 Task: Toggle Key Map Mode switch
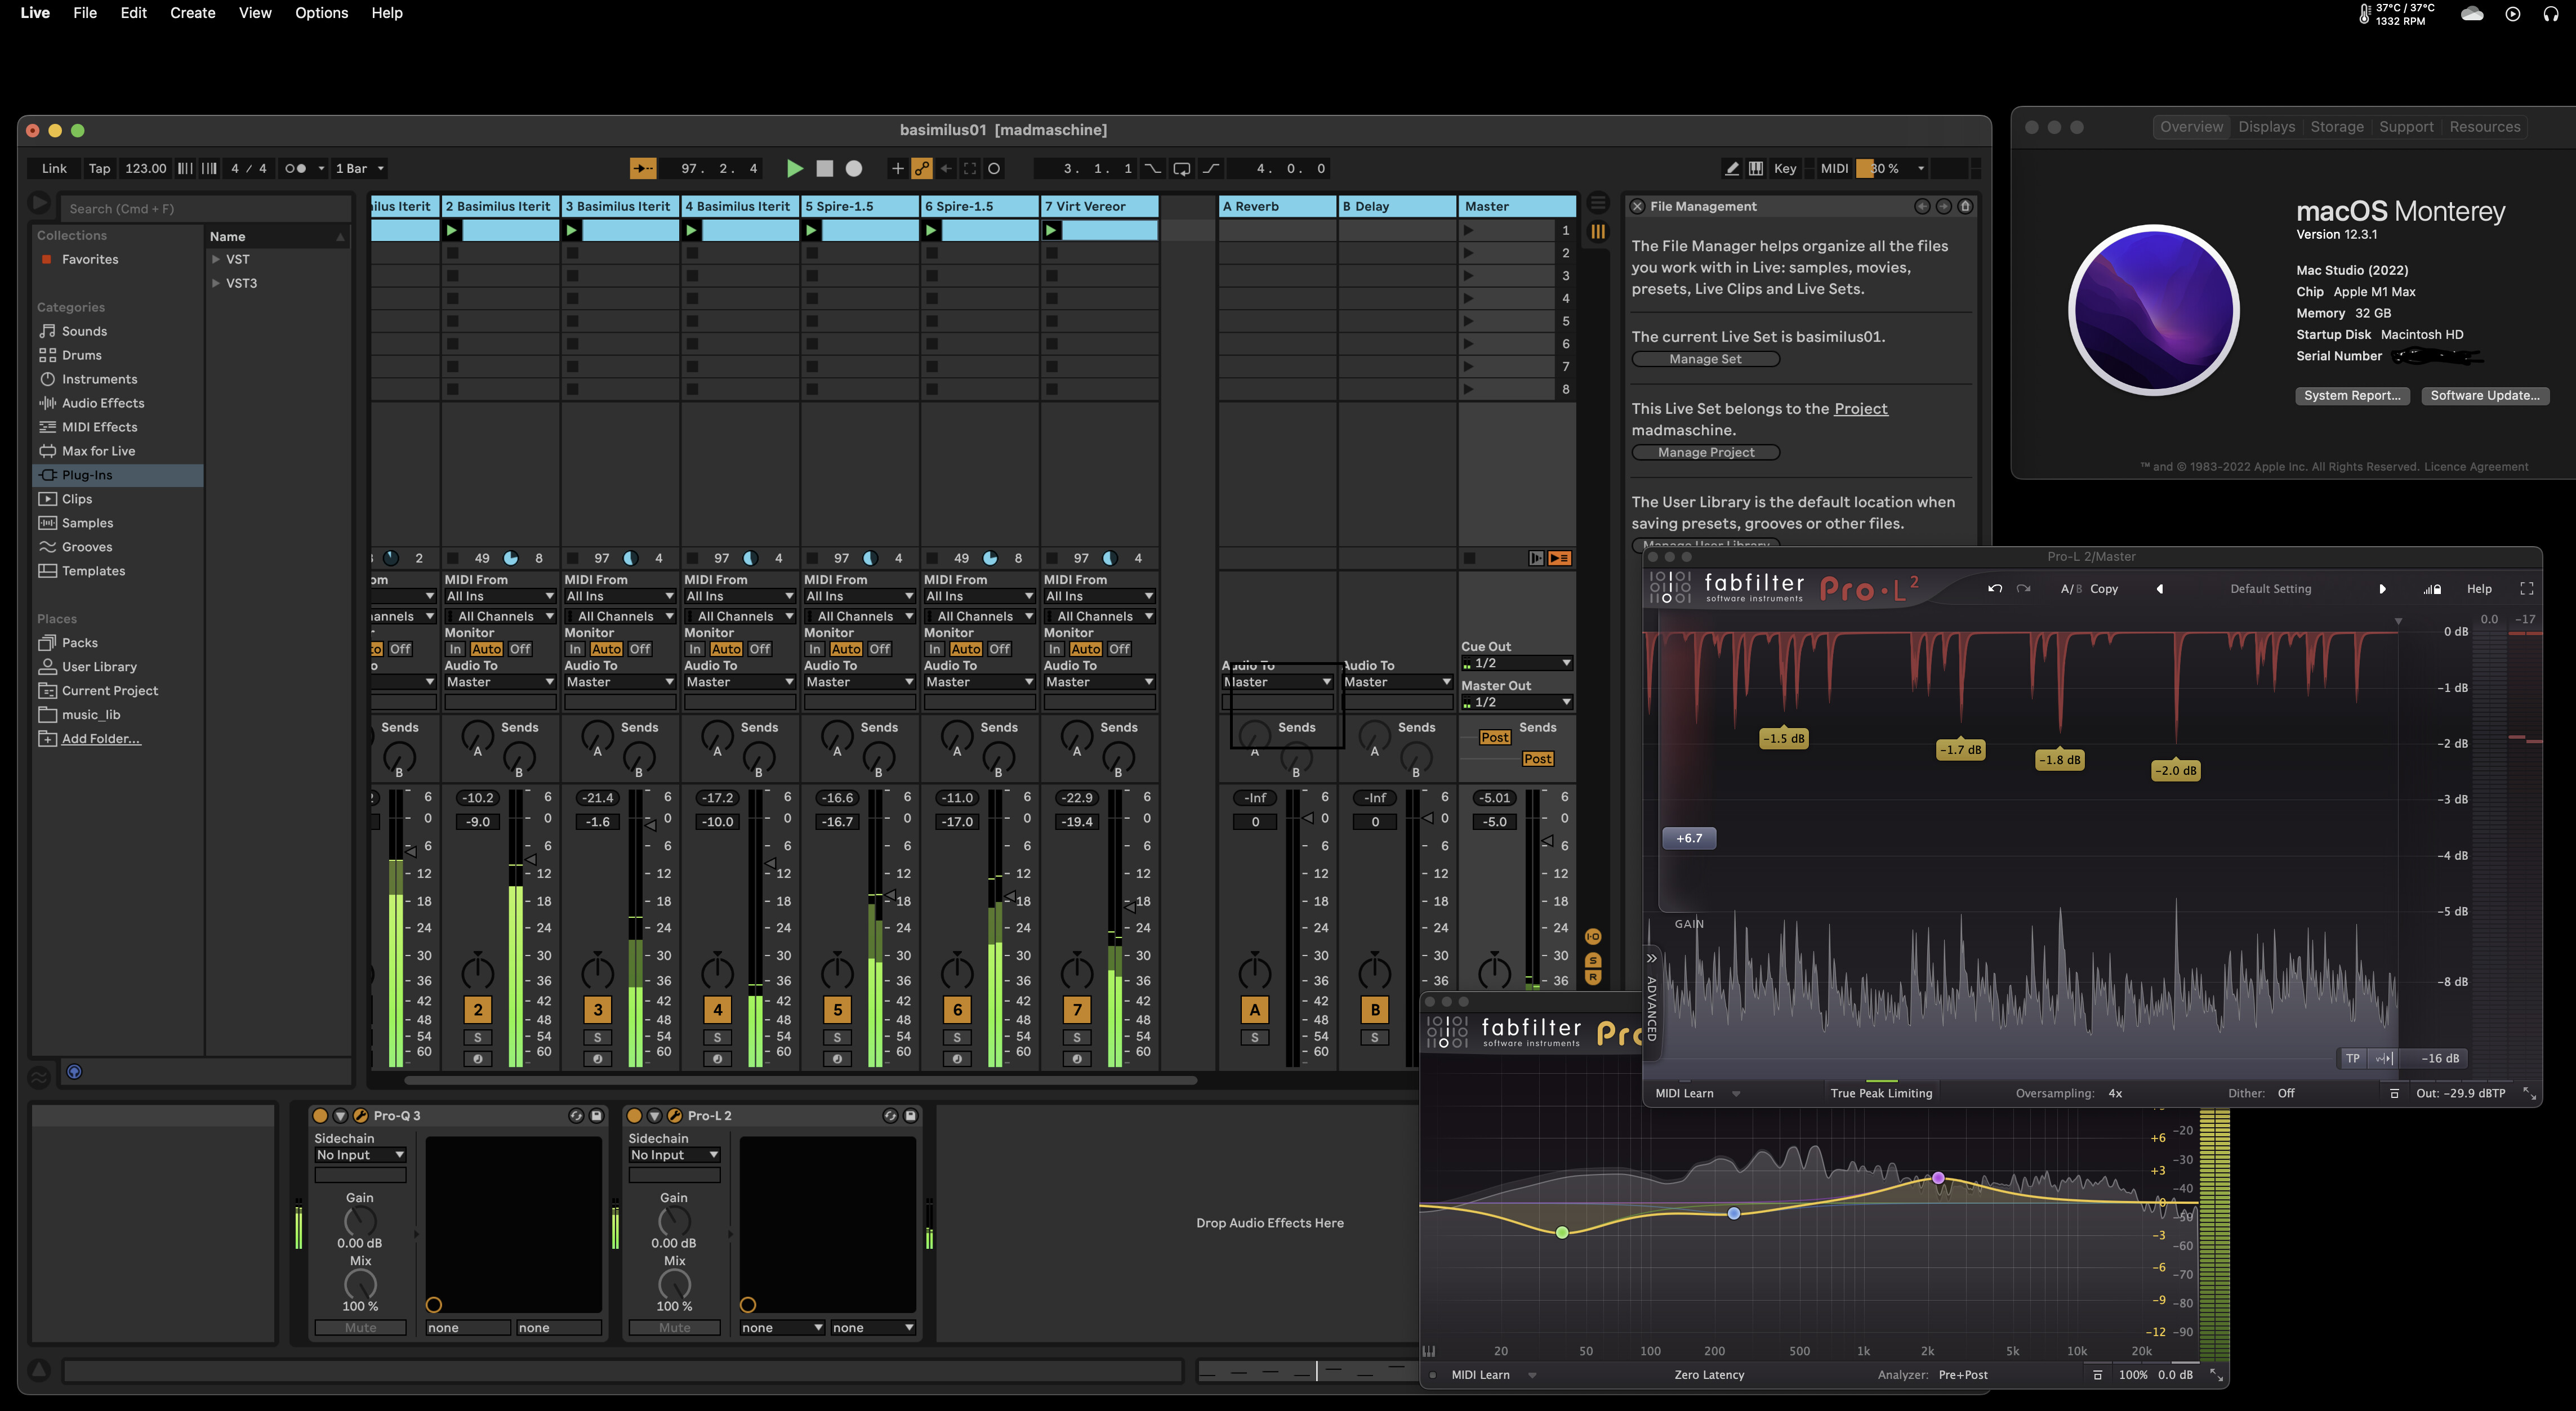point(1785,169)
